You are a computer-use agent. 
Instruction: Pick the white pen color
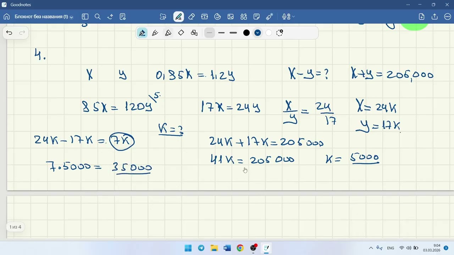[268, 33]
